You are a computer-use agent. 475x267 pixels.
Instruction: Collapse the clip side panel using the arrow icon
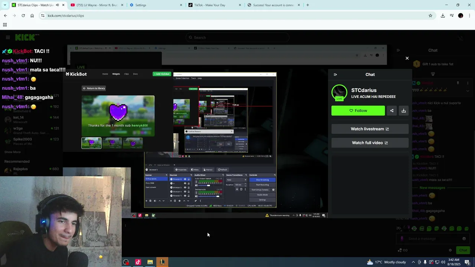[335, 75]
